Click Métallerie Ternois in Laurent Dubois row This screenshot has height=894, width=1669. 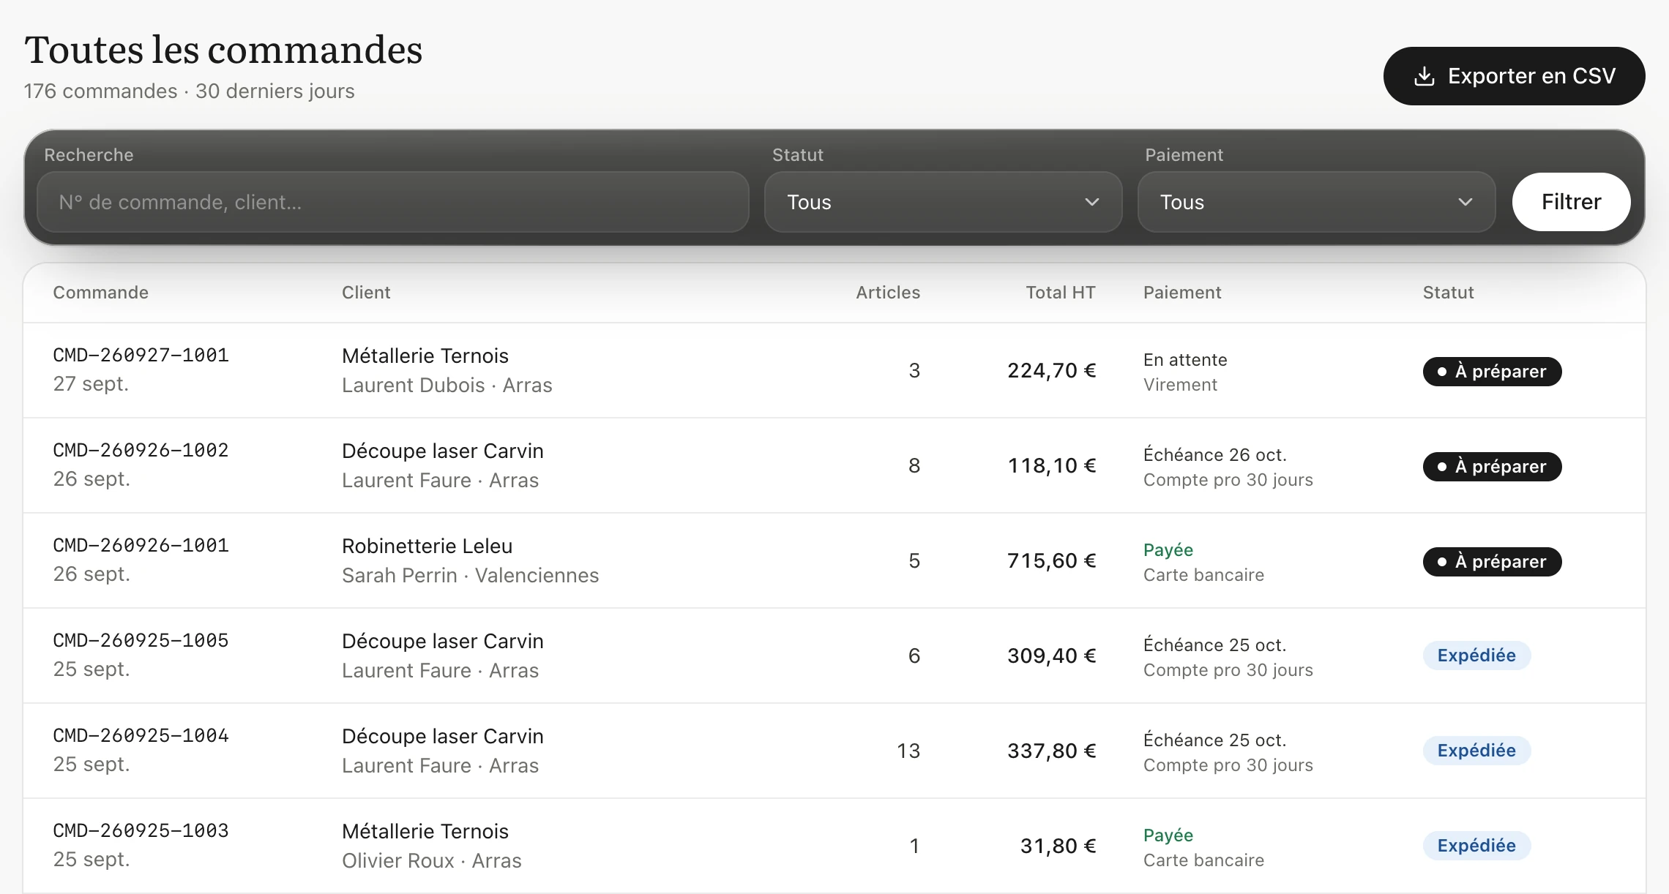click(425, 356)
